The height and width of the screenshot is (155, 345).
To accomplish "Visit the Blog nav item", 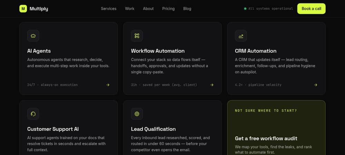I will click(x=187, y=9).
